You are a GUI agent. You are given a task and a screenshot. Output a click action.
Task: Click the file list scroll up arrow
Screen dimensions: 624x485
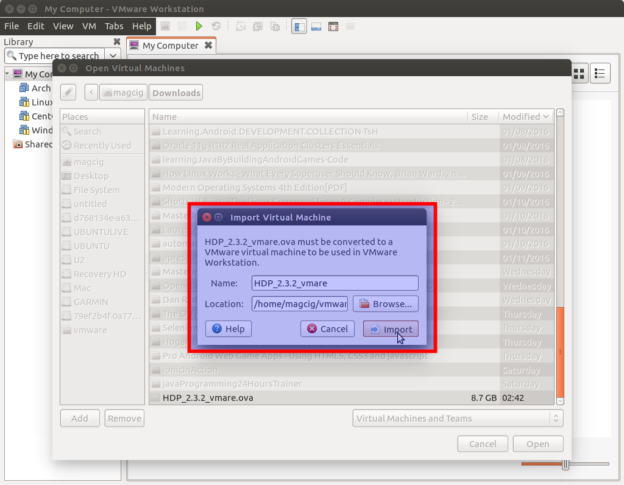[561, 113]
